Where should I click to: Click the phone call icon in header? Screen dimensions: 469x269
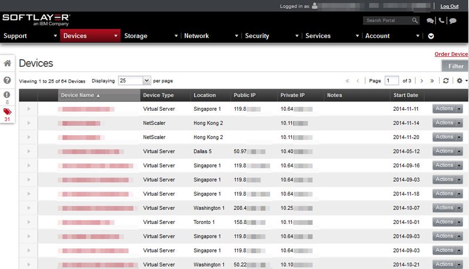[x=441, y=21]
